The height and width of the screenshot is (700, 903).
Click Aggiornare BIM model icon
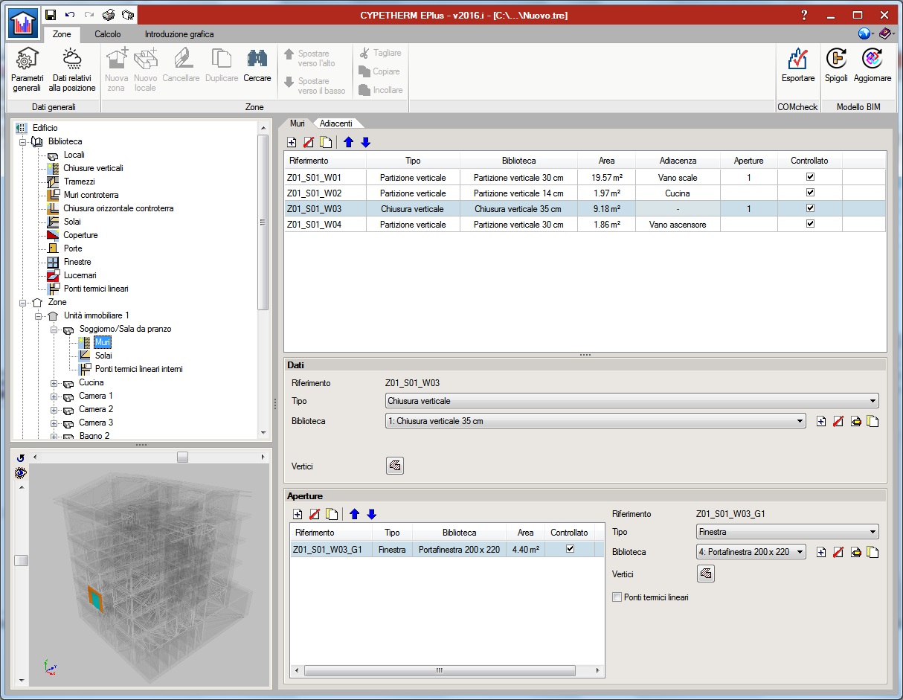872,65
